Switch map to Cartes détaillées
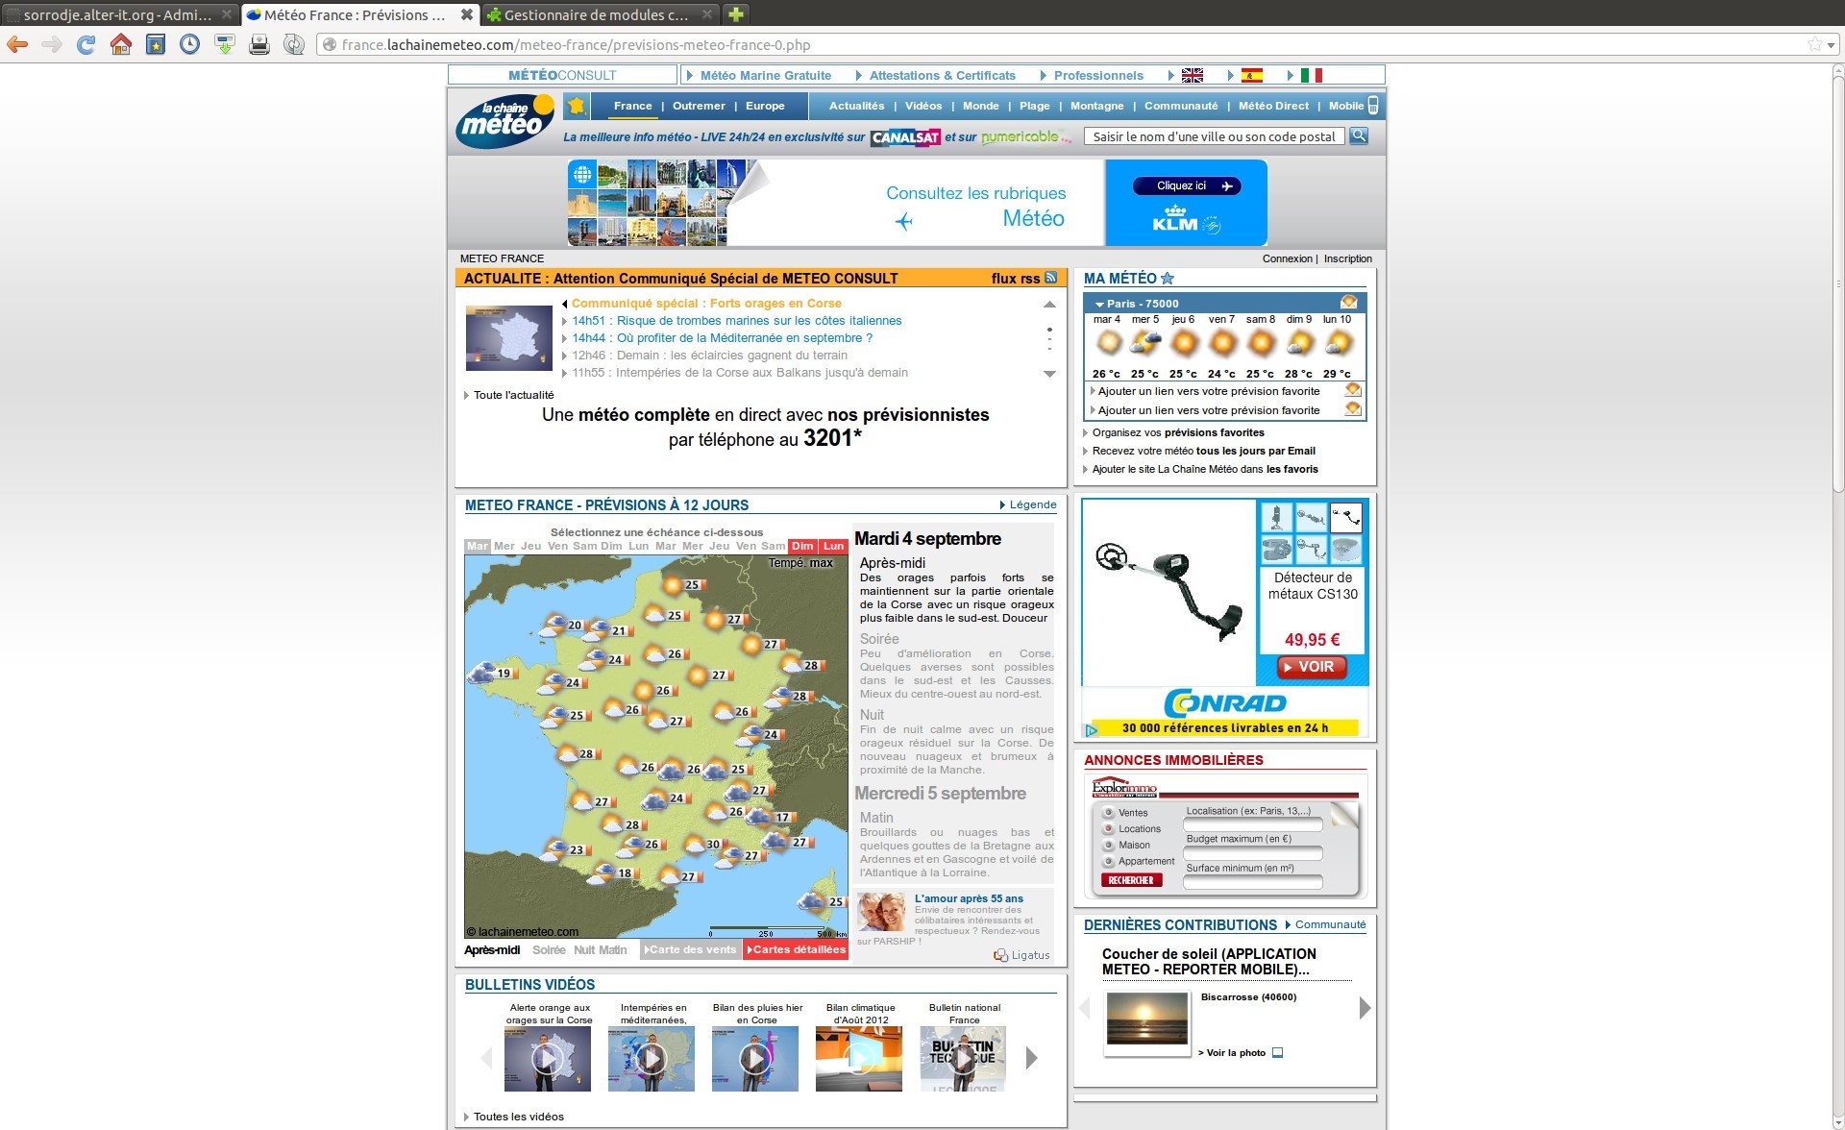Image resolution: width=1845 pixels, height=1130 pixels. point(797,949)
